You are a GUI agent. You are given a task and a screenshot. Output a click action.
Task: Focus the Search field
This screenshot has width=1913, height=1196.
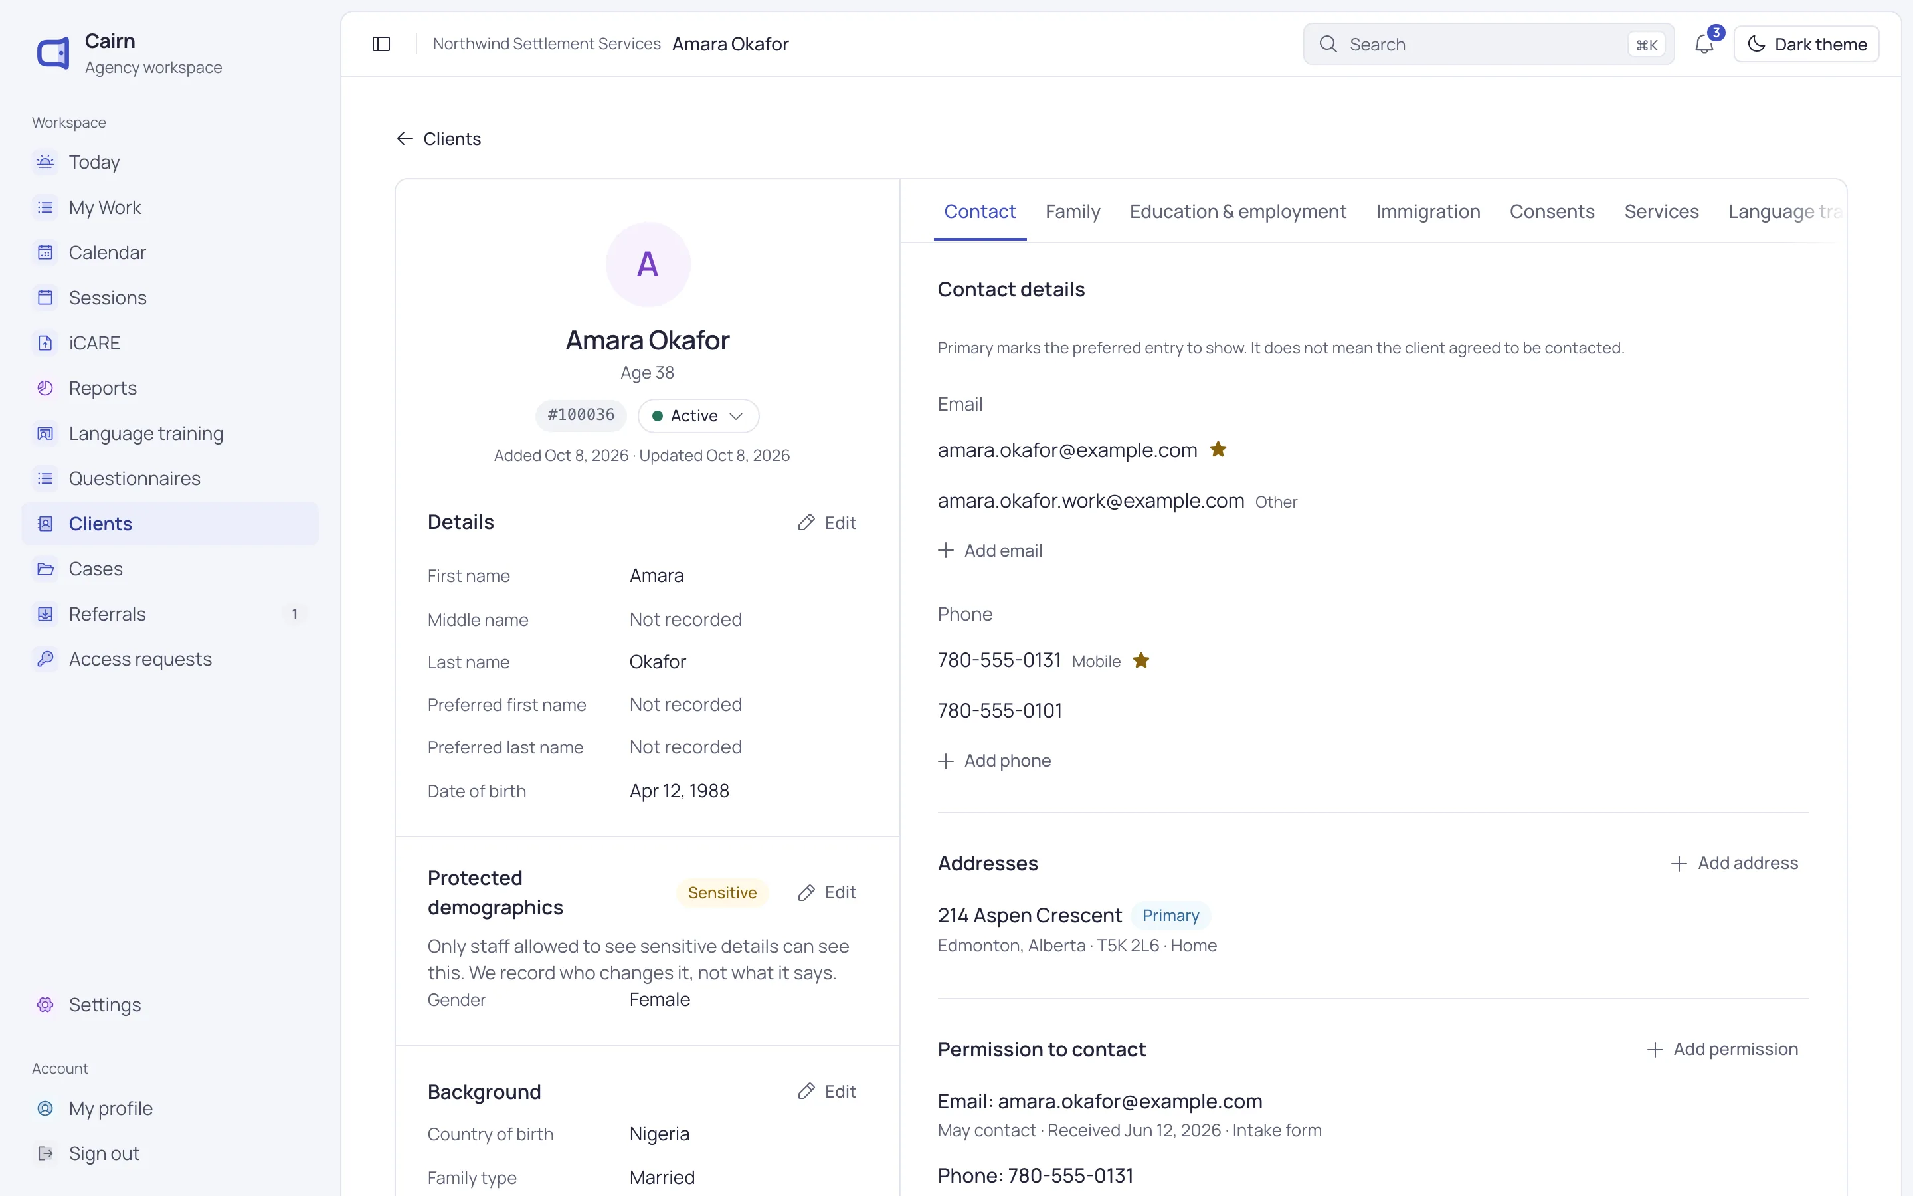click(x=1489, y=45)
